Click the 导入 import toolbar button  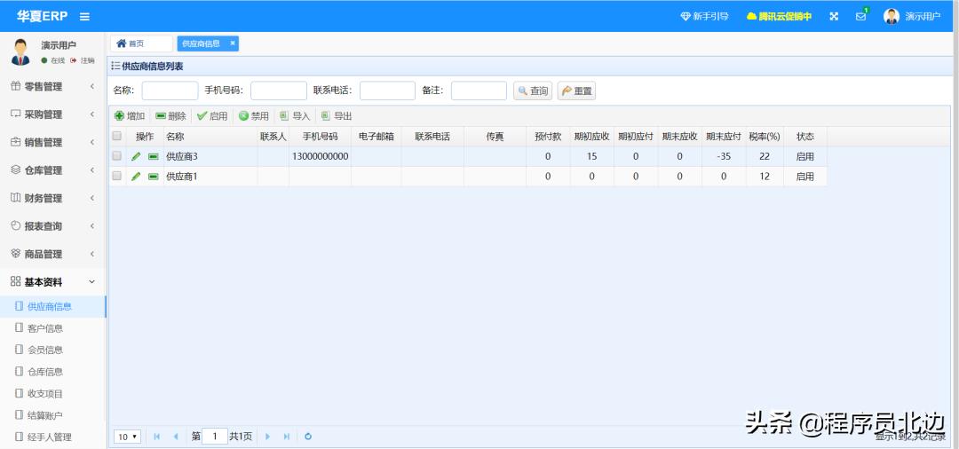(295, 116)
